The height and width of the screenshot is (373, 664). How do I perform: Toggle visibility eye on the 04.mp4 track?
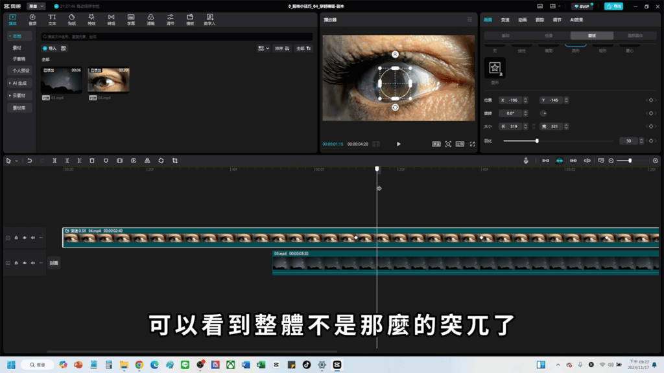pyautogui.click(x=25, y=238)
